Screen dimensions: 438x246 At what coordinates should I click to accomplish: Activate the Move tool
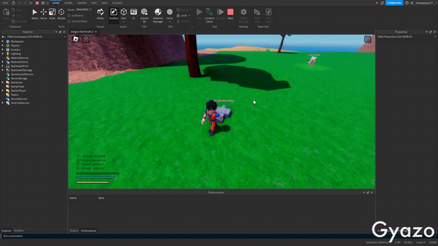click(43, 14)
